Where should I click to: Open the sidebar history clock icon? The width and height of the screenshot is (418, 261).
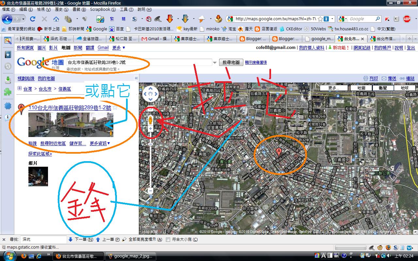8,66
